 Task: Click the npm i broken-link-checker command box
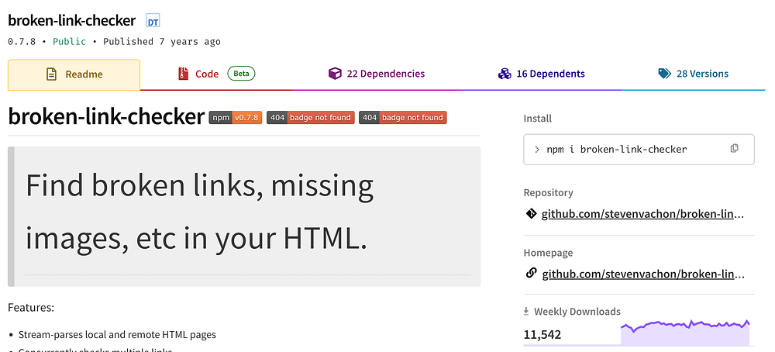639,150
